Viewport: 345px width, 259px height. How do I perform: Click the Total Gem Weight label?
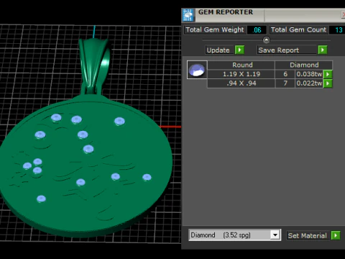[x=215, y=29]
